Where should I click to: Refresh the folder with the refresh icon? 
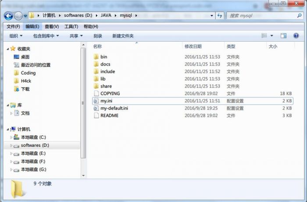220,15
